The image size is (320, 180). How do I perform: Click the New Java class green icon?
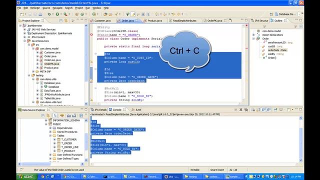[82, 14]
